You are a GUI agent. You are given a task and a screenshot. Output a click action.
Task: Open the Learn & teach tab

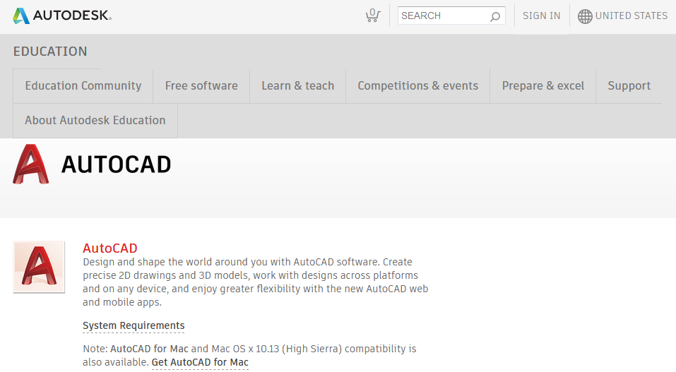click(298, 86)
